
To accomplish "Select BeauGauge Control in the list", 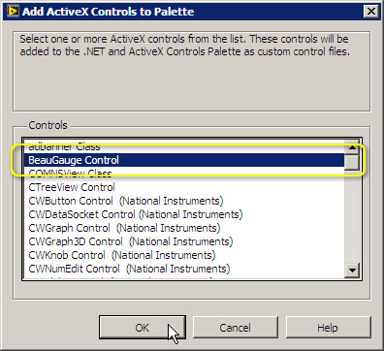I will (x=184, y=160).
